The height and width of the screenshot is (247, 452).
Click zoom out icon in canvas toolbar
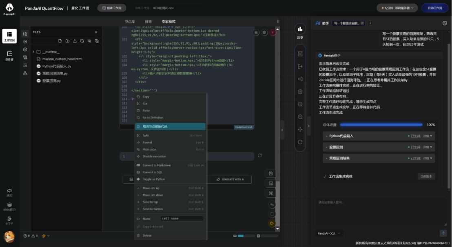click(300, 117)
